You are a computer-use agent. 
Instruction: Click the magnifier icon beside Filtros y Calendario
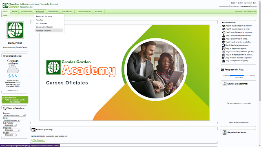pyautogui.click(x=4, y=108)
